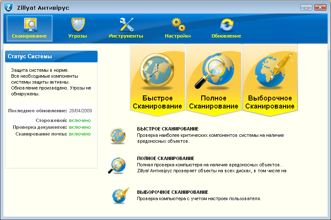Toggle Сканирование почты включено status
This screenshot has width=331, height=220.
click(80, 134)
